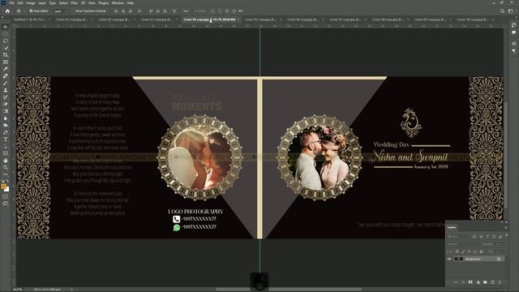Select the Eyedropper tool
Screen dimensions: 519x292
pyautogui.click(x=6, y=69)
